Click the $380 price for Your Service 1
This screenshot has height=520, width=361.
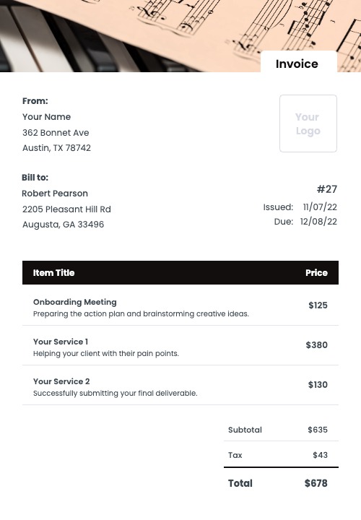[316, 345]
